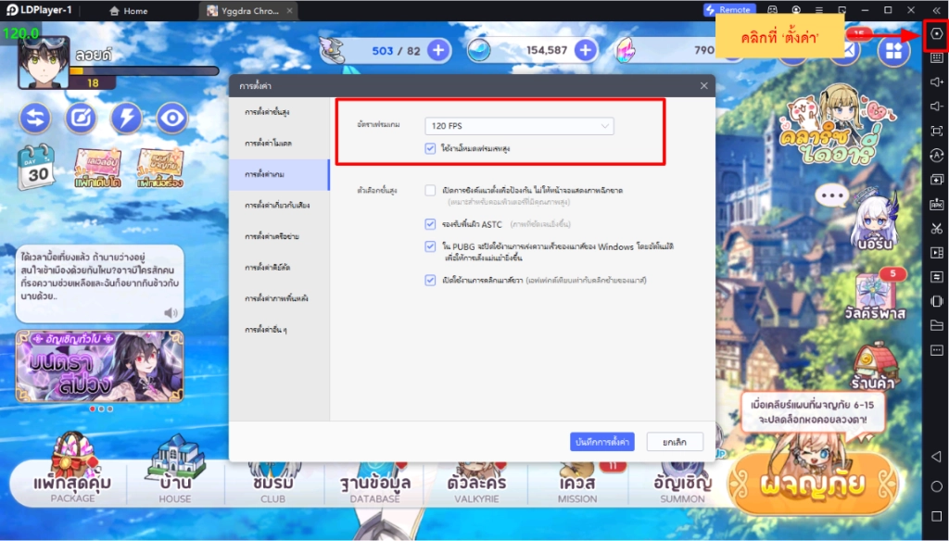Toggle right mouse click option checkbox
The height and width of the screenshot is (541, 949).
click(x=430, y=280)
